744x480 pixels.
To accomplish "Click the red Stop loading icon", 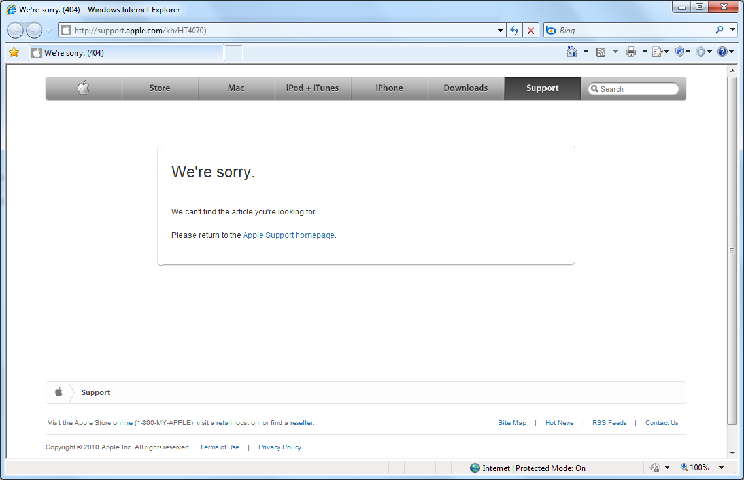I will pos(531,31).
